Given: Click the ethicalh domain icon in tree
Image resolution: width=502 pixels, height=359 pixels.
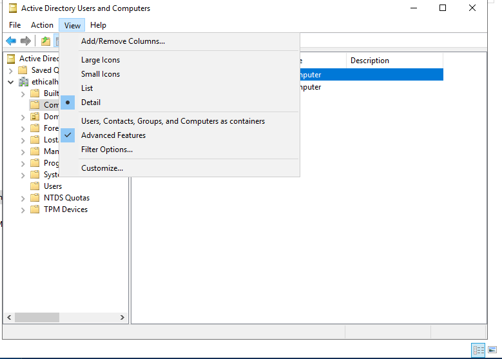Looking at the screenshot, I should point(23,82).
